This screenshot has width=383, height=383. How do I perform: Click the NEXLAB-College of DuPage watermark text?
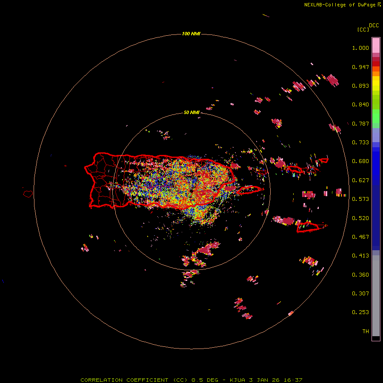click(342, 5)
